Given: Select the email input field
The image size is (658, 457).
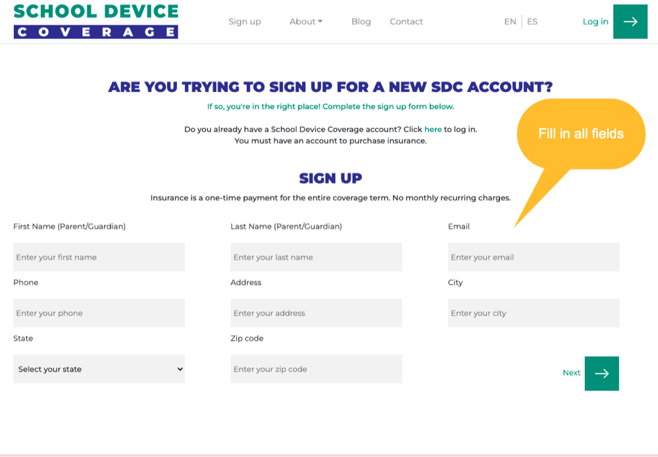Looking at the screenshot, I should click(x=533, y=257).
